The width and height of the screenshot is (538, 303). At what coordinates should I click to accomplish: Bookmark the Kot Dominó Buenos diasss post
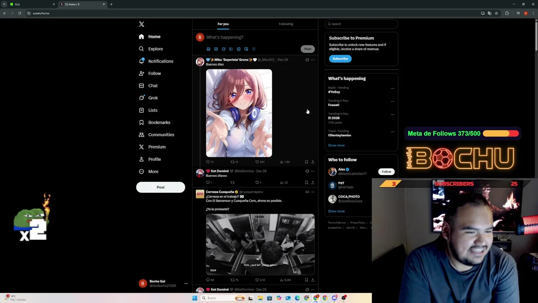pyautogui.click(x=306, y=182)
